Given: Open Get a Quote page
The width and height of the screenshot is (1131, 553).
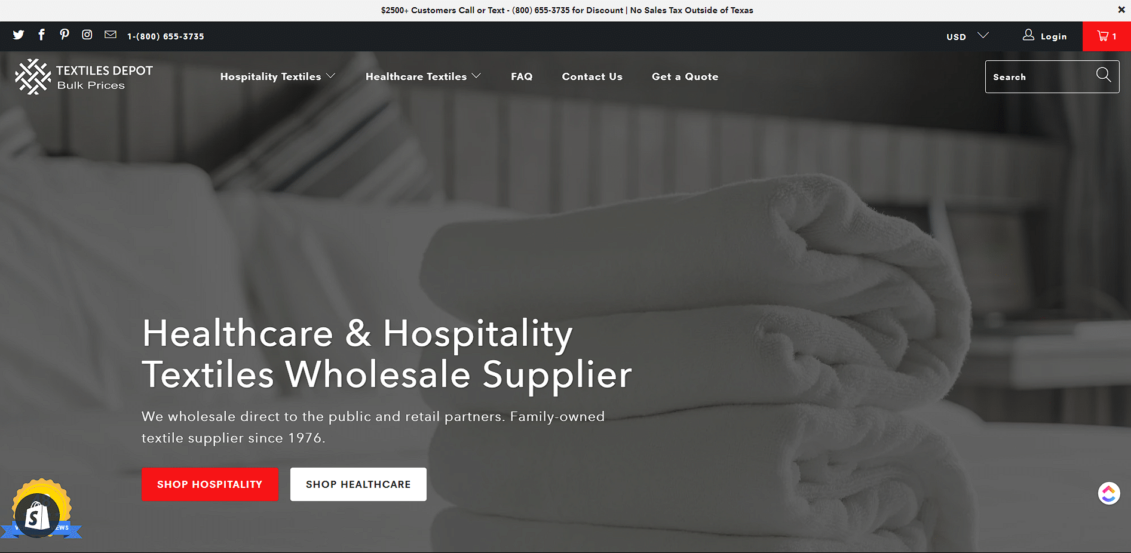Looking at the screenshot, I should click(685, 76).
